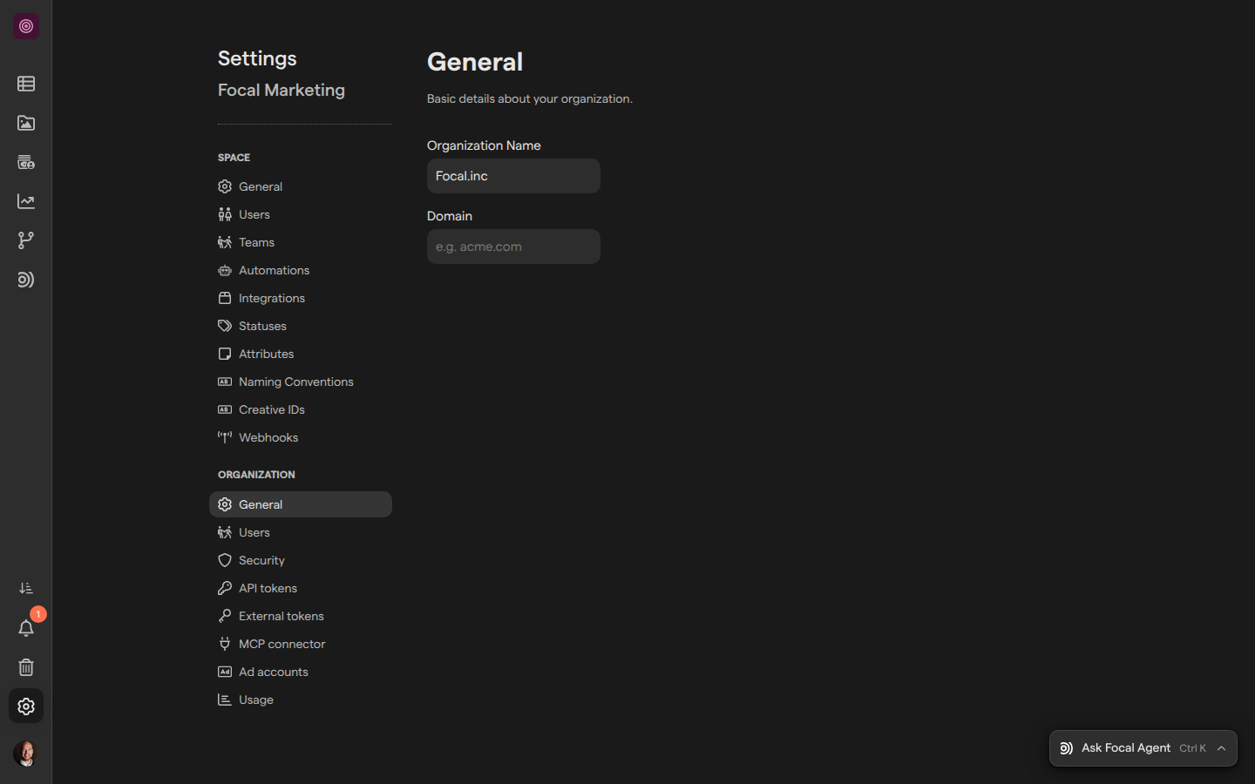Click the Organization Name field
Image resolution: width=1255 pixels, height=784 pixels.
click(513, 176)
